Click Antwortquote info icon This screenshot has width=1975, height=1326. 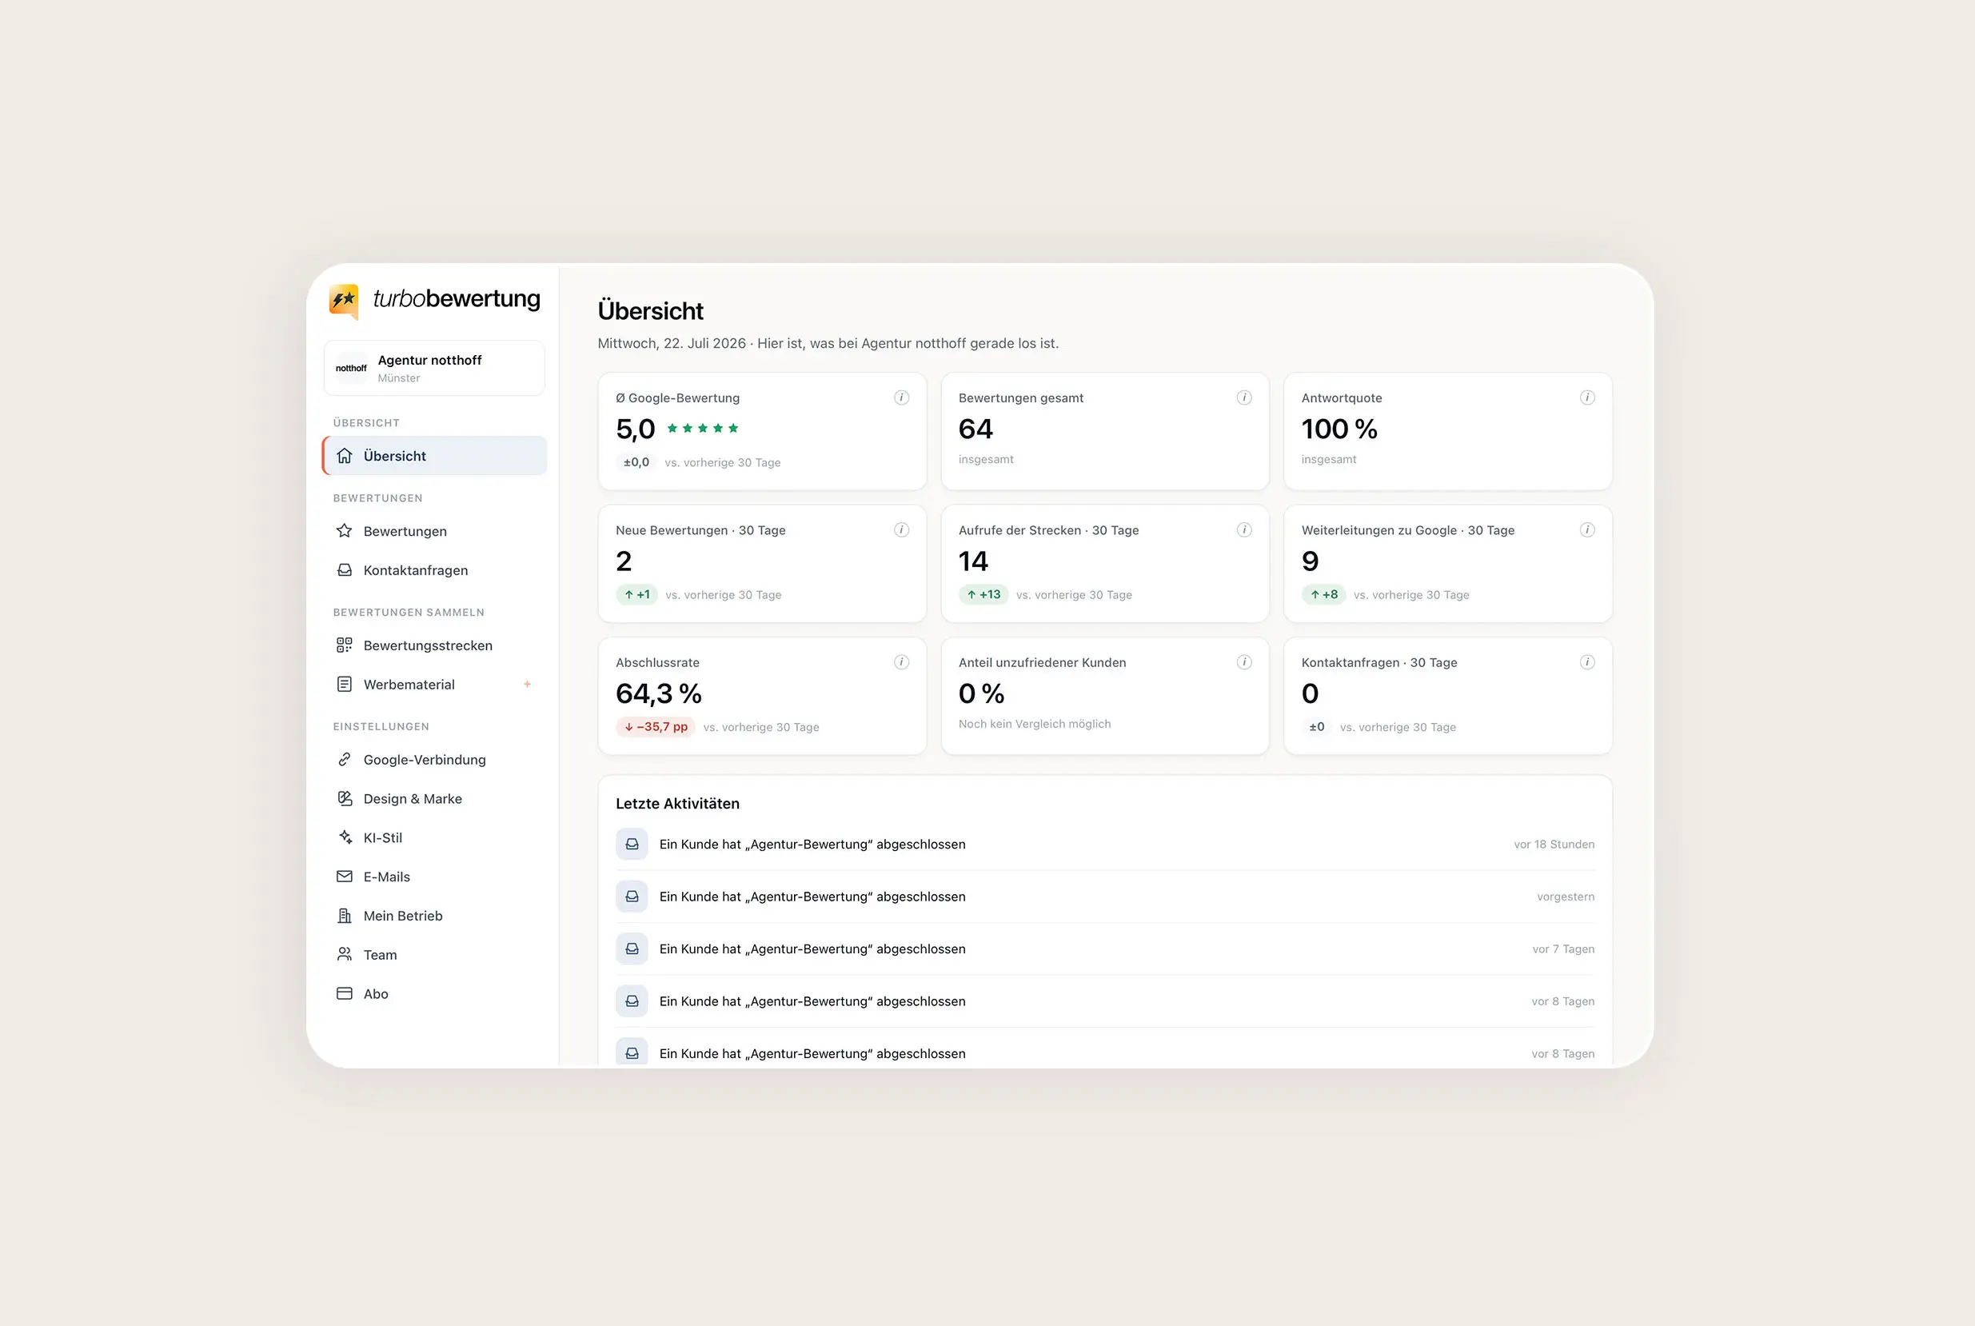coord(1587,397)
